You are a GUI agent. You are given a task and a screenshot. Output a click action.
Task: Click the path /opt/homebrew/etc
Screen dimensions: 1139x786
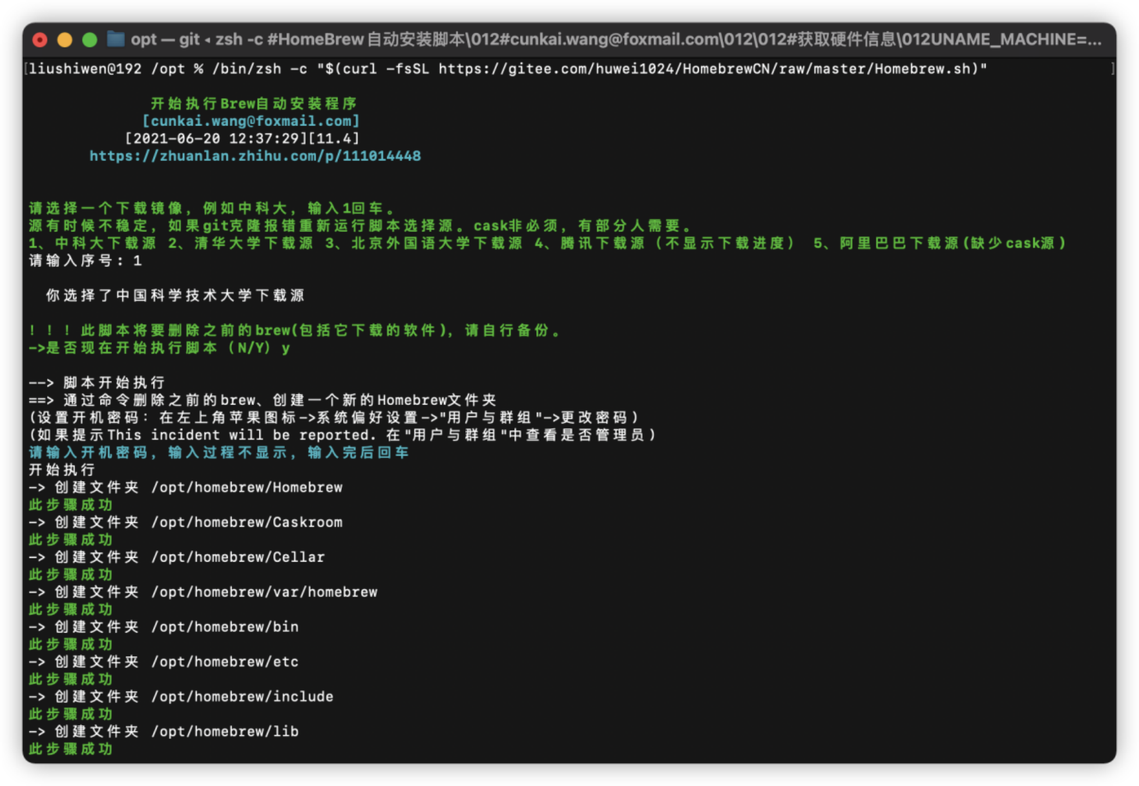click(225, 662)
